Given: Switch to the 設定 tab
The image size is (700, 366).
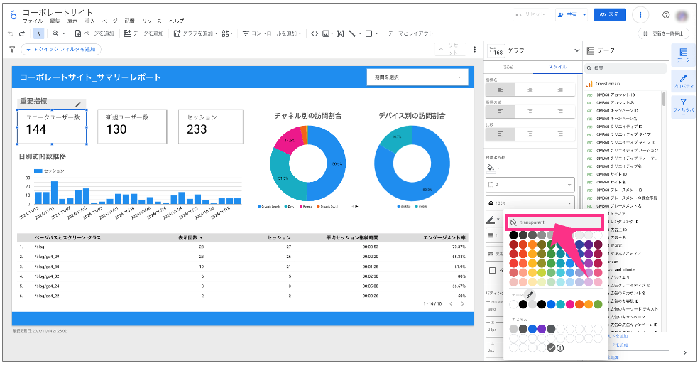Looking at the screenshot, I should pos(508,67).
